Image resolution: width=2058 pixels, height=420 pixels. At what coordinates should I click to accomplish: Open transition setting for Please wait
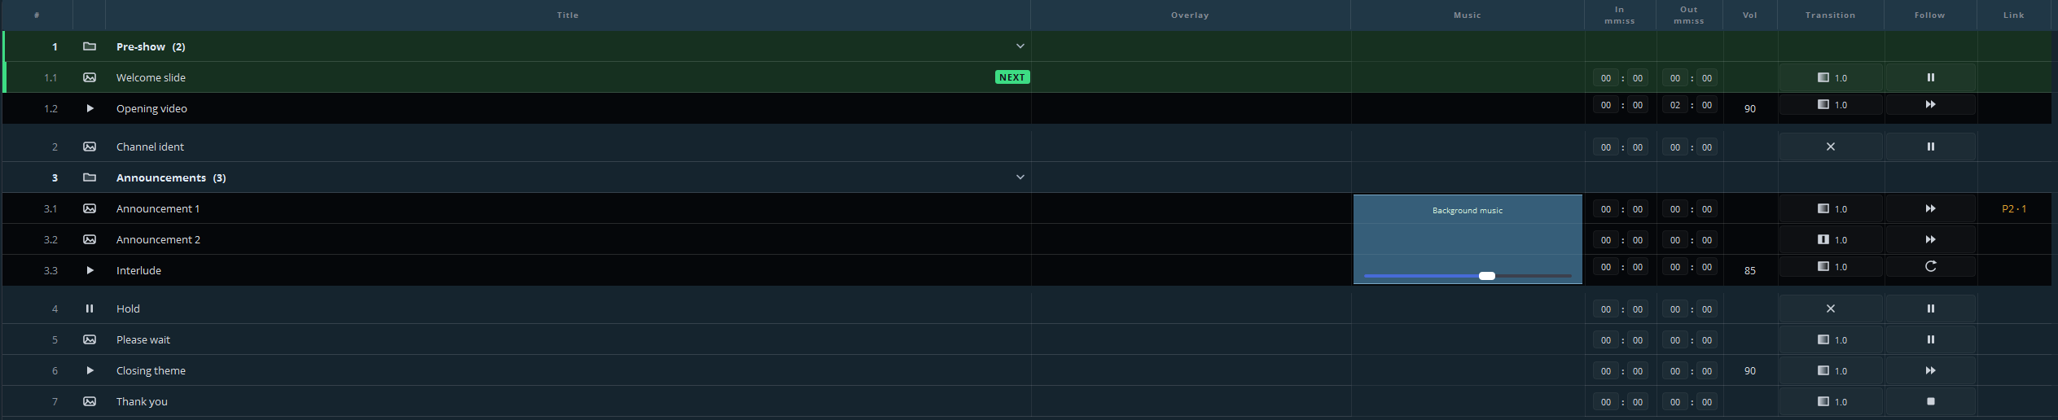1831,339
